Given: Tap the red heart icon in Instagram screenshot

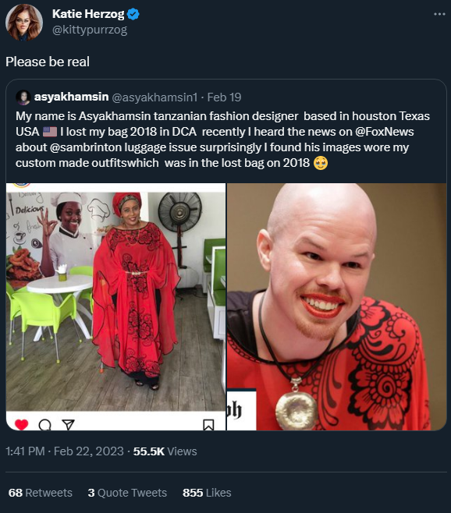Looking at the screenshot, I should tap(21, 425).
